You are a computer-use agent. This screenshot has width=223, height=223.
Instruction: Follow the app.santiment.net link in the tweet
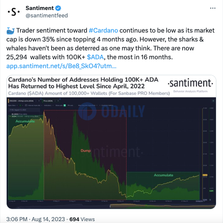point(62,66)
